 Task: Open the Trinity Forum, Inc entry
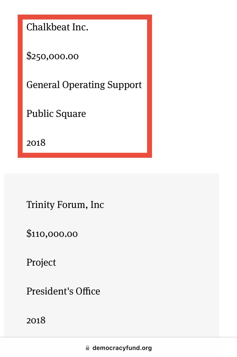click(x=65, y=205)
